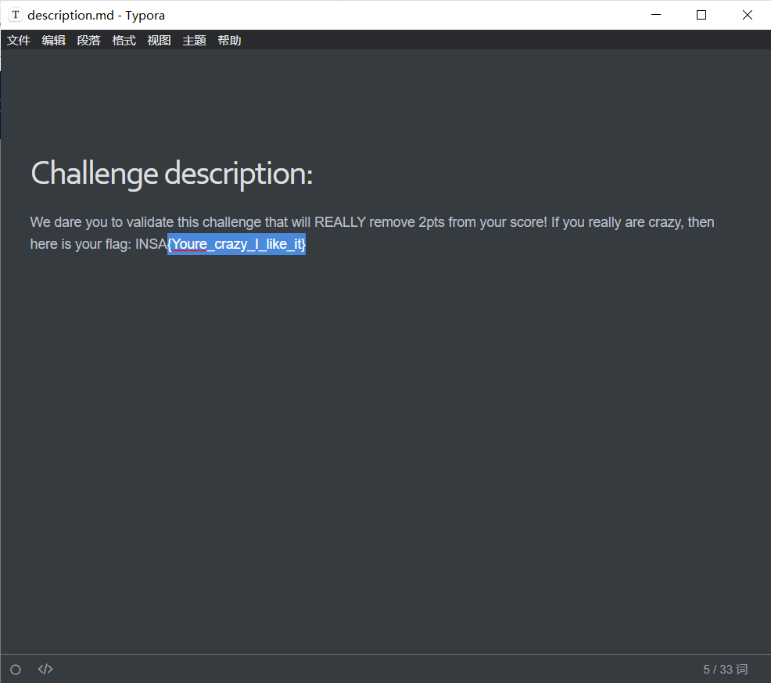Open the 段落 (Paragraph) menu
The height and width of the screenshot is (683, 771).
(88, 41)
